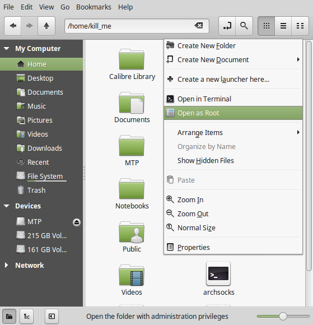Open Desktop in the sidebar
The height and width of the screenshot is (325, 313).
pos(41,78)
